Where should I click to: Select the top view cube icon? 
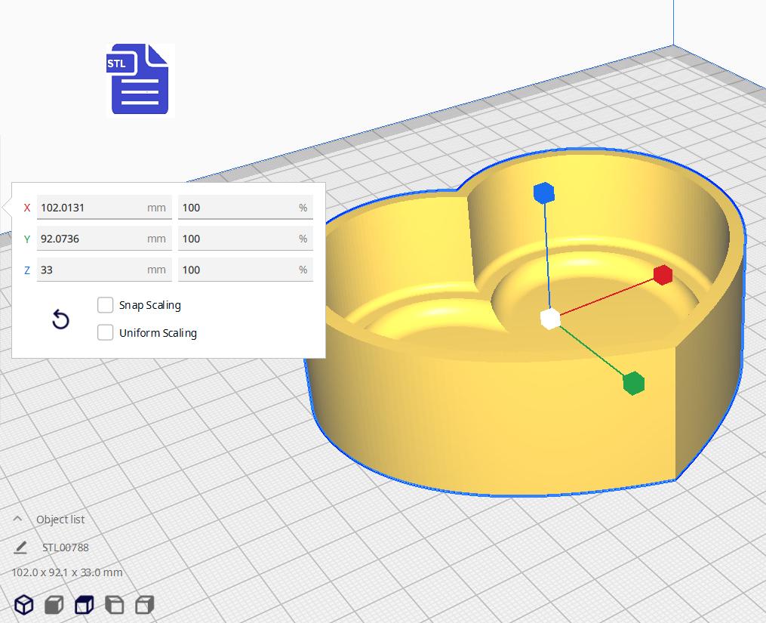click(x=84, y=605)
